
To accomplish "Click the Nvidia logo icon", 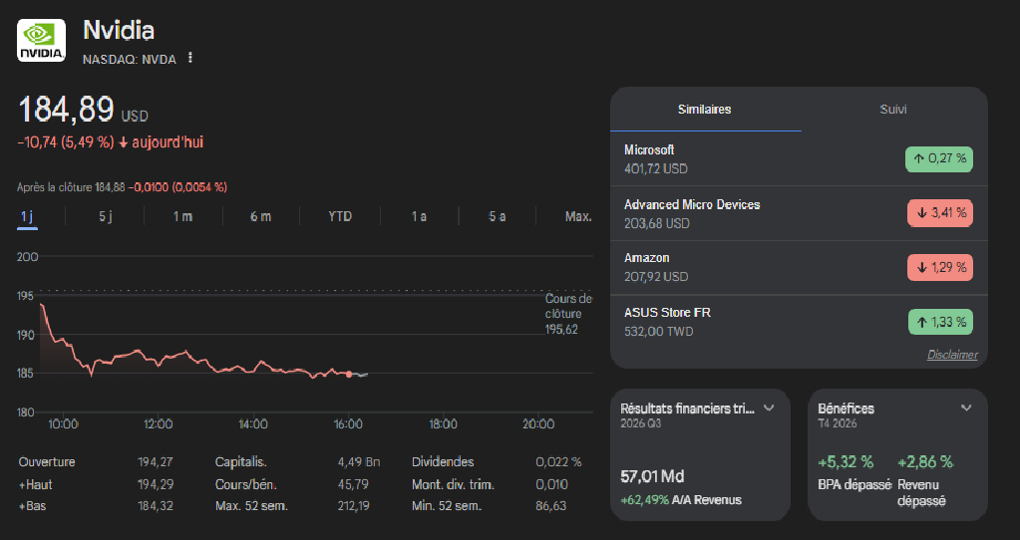I will [x=42, y=40].
